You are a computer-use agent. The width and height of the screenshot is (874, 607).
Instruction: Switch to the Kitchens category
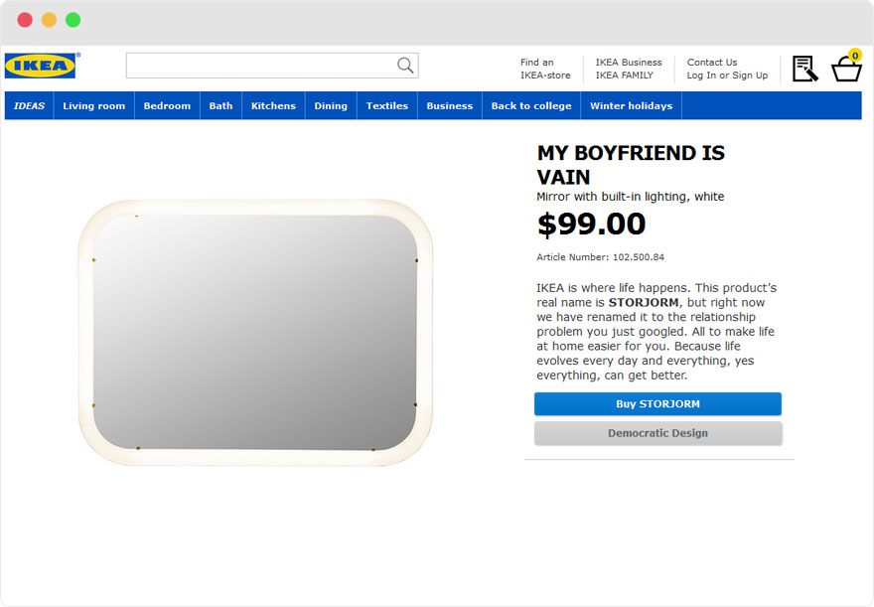[x=272, y=105]
